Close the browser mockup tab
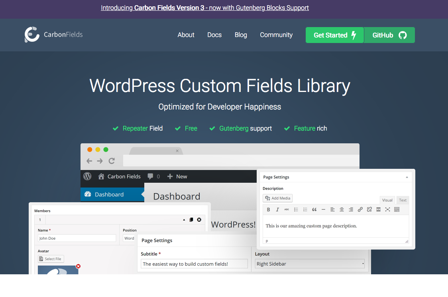 177,150
